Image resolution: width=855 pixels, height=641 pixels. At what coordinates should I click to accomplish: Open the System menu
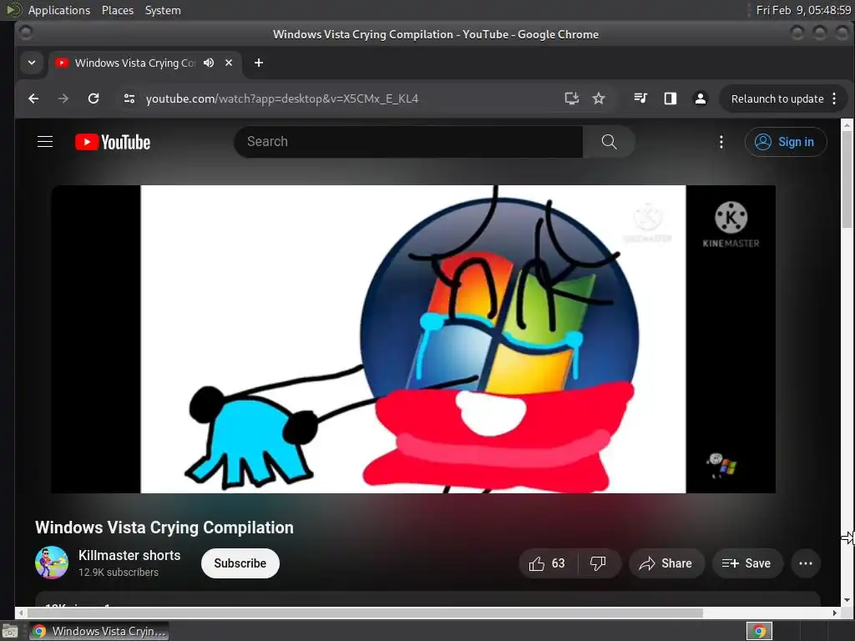(163, 10)
